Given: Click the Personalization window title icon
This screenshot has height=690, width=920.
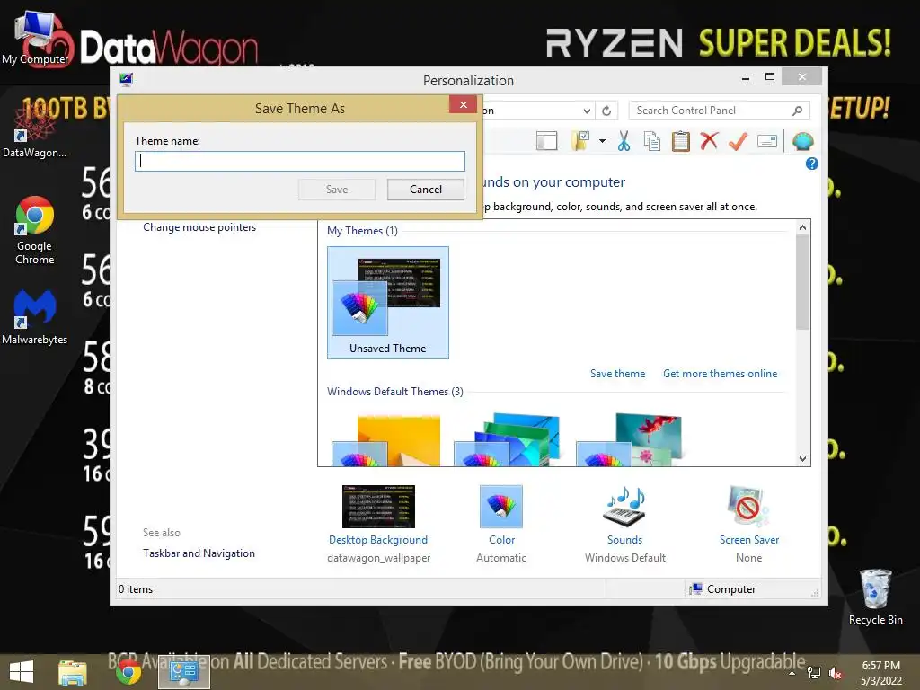Looking at the screenshot, I should click(126, 79).
